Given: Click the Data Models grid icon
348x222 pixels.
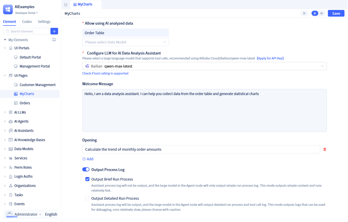Looking at the screenshot, I should [x=11, y=149].
